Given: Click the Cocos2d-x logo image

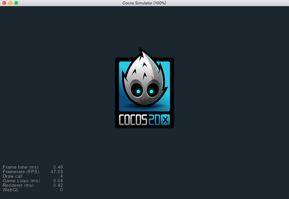Looking at the screenshot, I should point(144,88).
